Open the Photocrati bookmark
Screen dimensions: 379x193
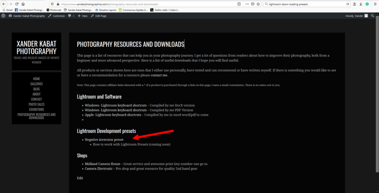[x=54, y=10]
